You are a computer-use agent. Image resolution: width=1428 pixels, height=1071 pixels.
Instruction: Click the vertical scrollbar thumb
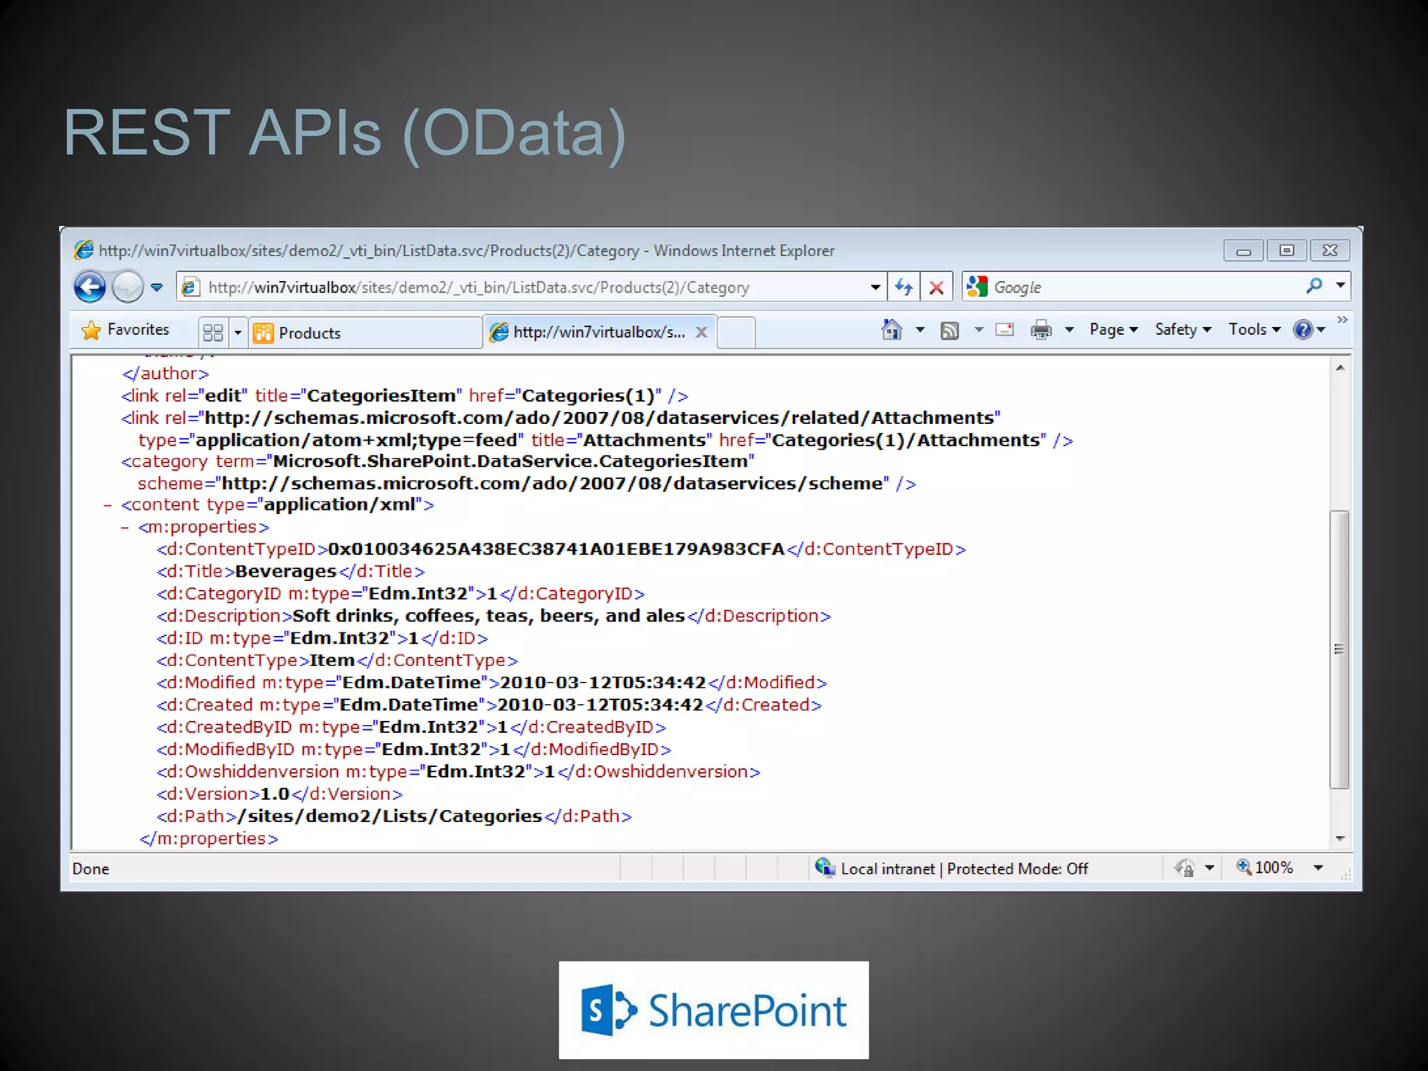coord(1339,649)
